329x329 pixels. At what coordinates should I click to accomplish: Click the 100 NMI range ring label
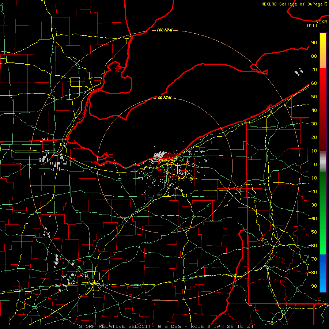[x=164, y=30]
